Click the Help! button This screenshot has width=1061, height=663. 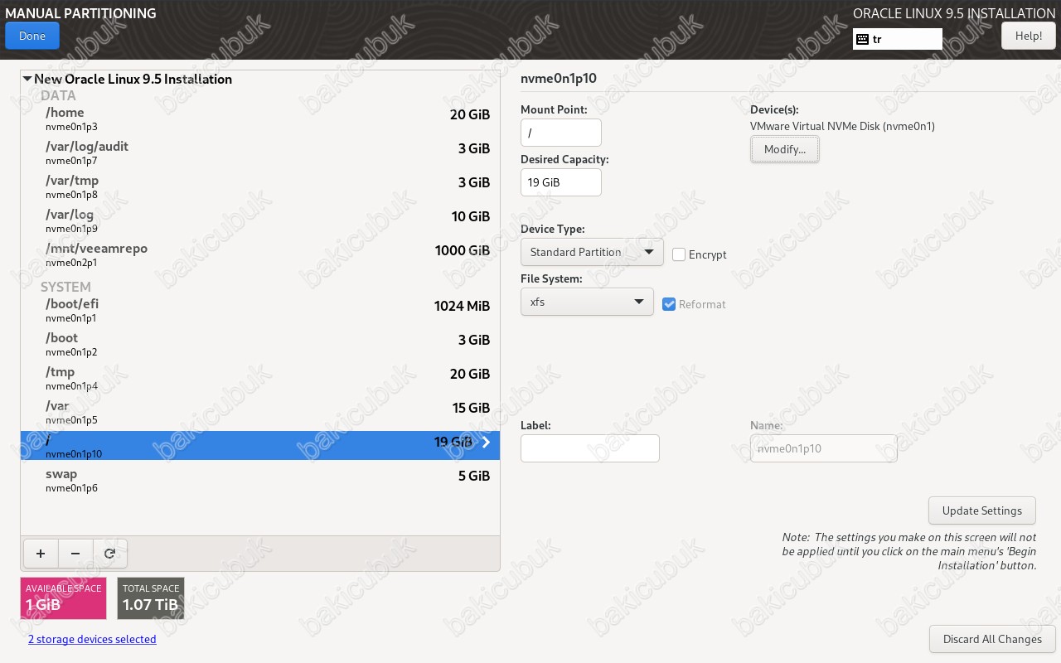(x=1029, y=36)
